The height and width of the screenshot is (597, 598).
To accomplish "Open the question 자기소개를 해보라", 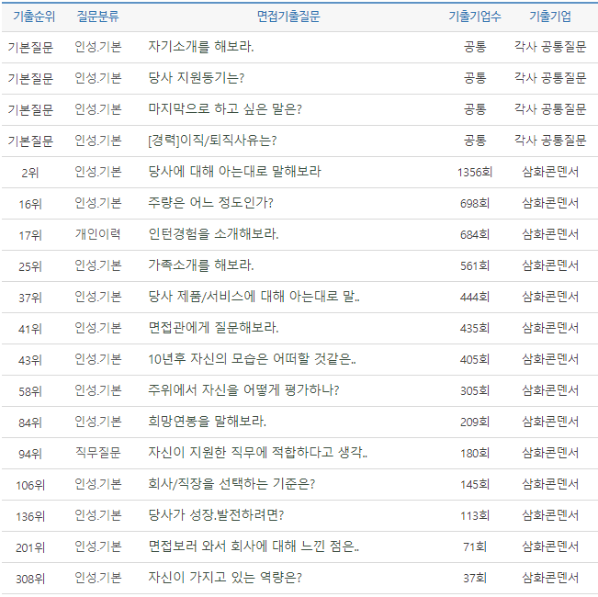I will click(201, 47).
